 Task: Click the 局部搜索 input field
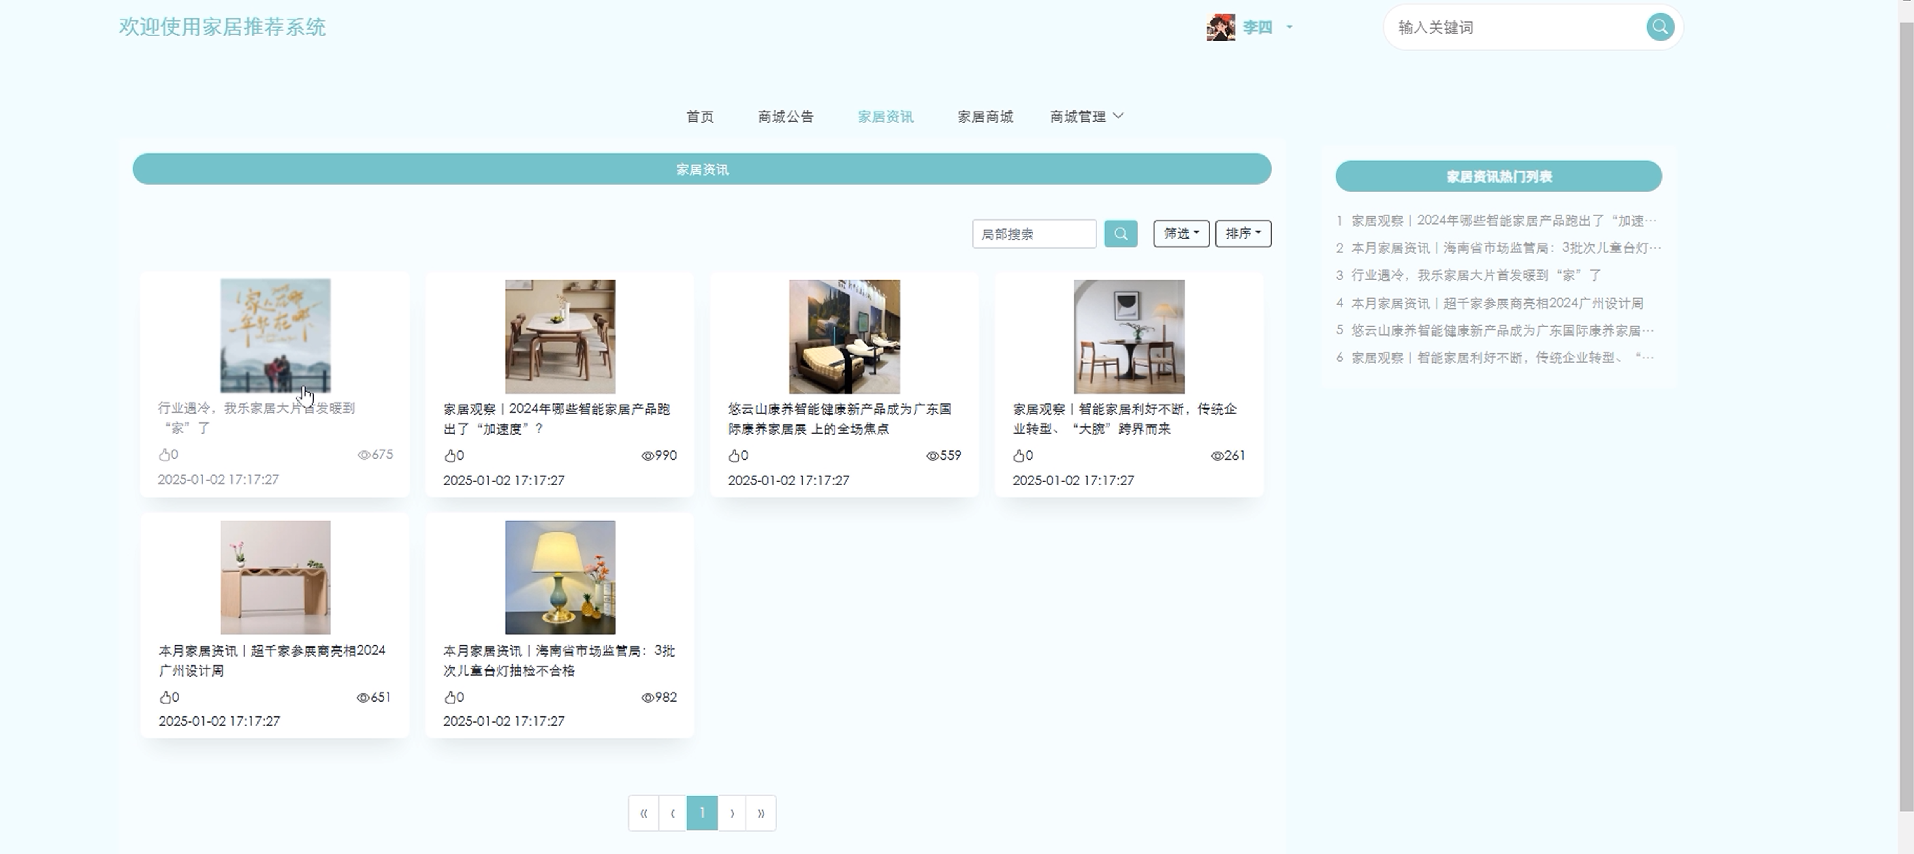1034,234
